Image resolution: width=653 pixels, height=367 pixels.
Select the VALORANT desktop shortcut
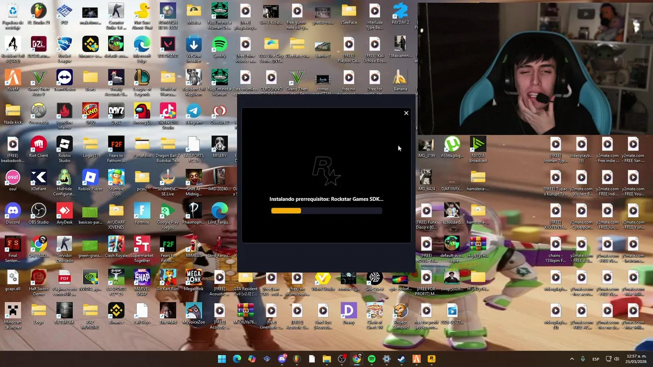168,47
